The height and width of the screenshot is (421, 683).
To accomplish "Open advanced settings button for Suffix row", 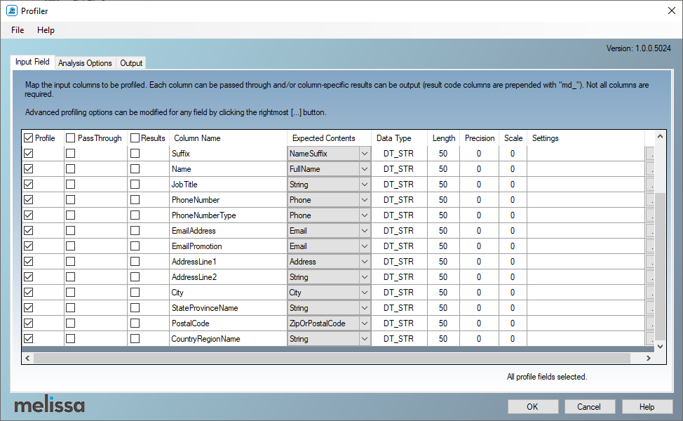I will coord(649,154).
